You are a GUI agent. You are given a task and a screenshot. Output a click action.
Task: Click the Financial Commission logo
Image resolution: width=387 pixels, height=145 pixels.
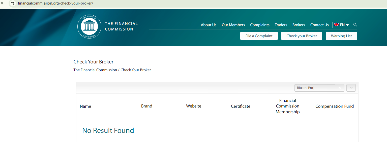(x=89, y=27)
